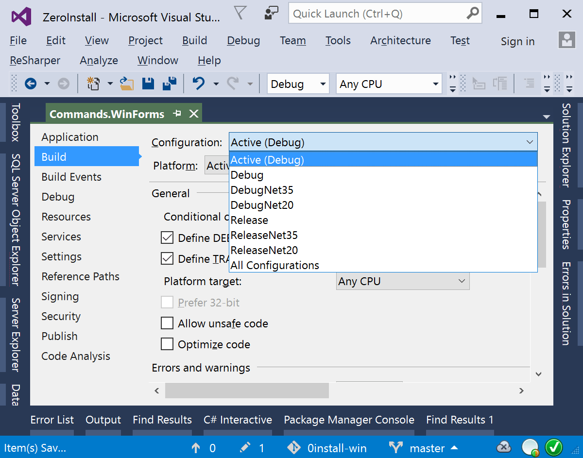This screenshot has height=458, width=583.
Task: Click the unpublished commits up arrow
Action: point(196,448)
